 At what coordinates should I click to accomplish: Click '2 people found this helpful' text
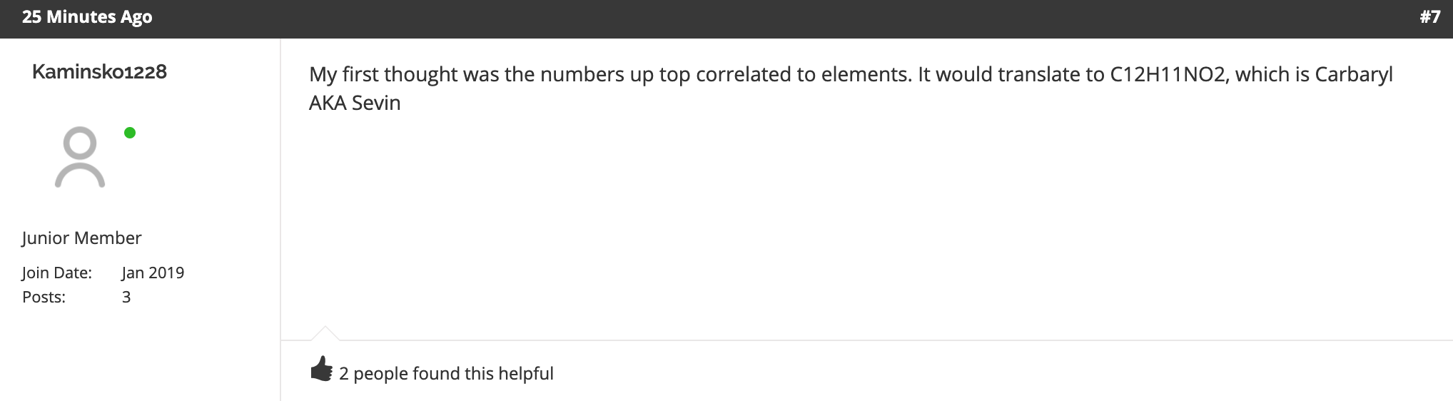[x=446, y=373]
